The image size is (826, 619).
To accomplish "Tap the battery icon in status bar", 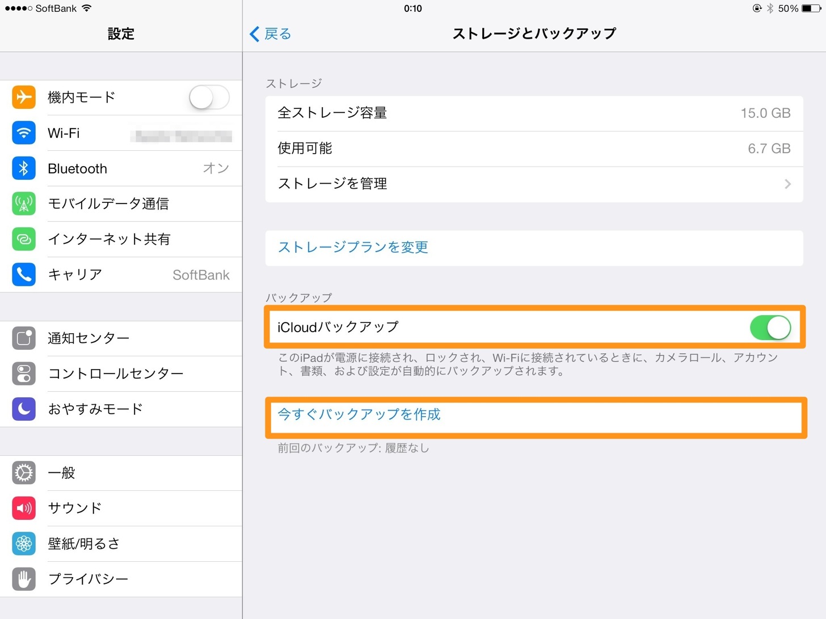I will coord(811,9).
